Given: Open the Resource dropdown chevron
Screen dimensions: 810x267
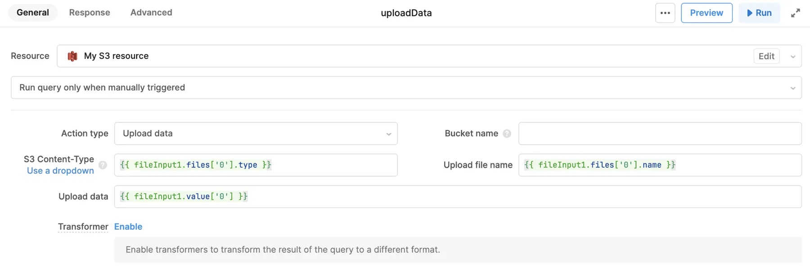Looking at the screenshot, I should 793,57.
